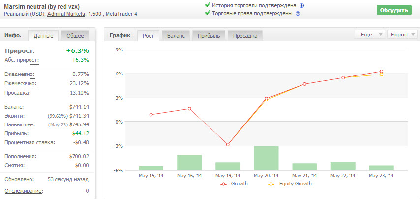Viewport: 420px width, 199px height.
Task: Click the Отслеживание link
Action: [x=23, y=191]
